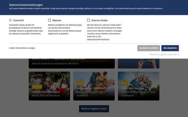Image resolution: width=188 pixels, height=117 pixels.
Task: Select the SPEZIAL badge on Geiselwind card
Action: pos(37,87)
